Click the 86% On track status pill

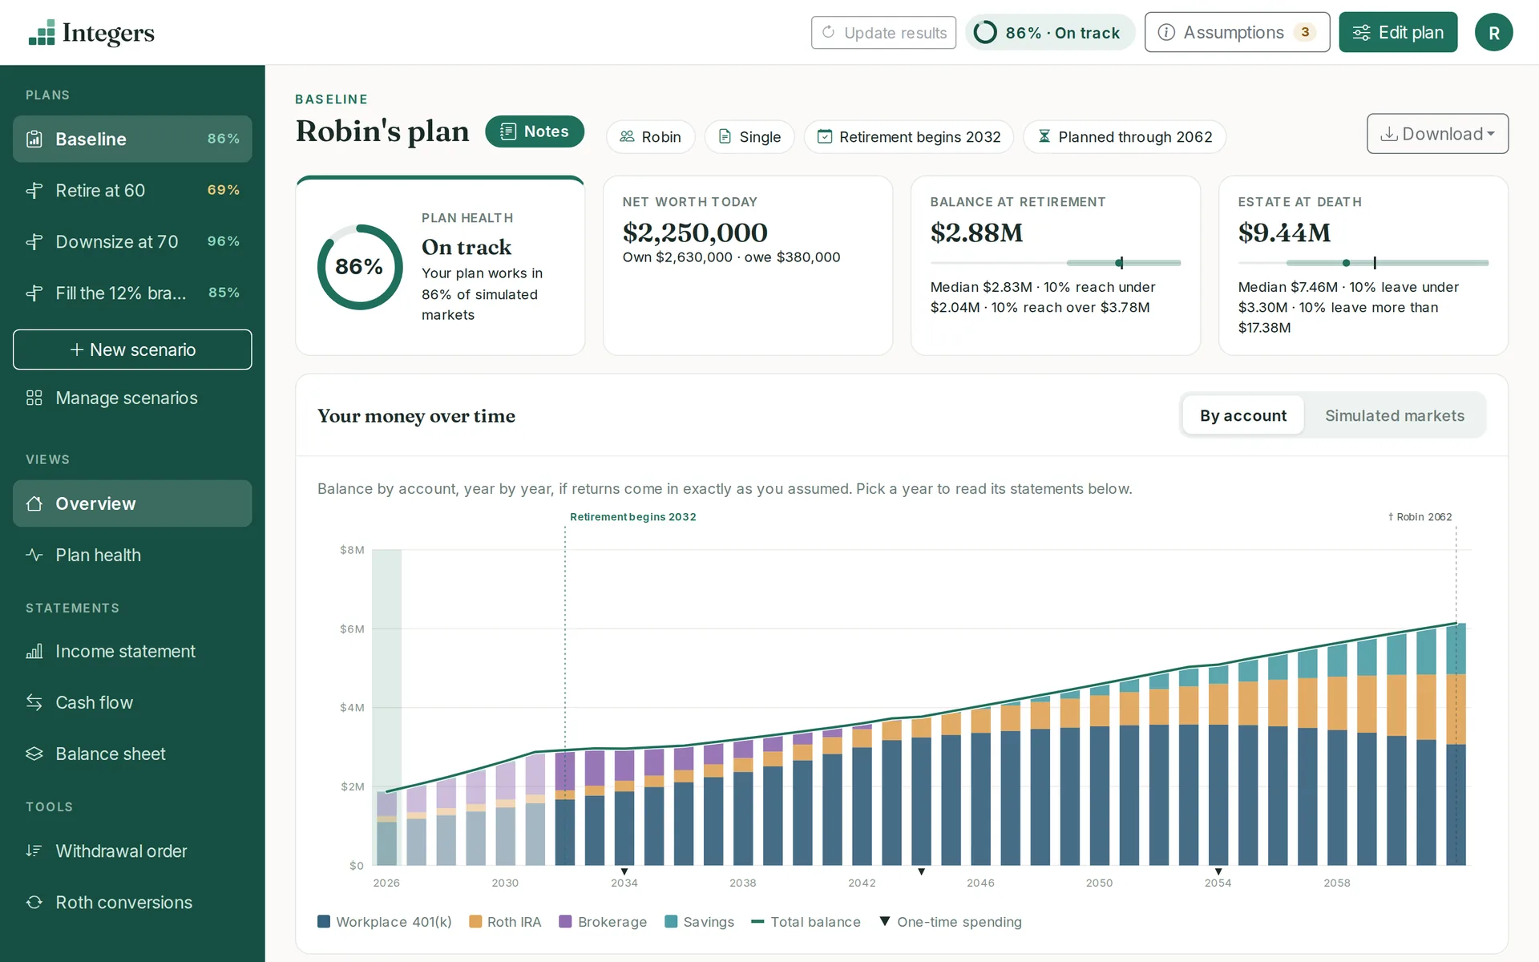coord(1049,32)
